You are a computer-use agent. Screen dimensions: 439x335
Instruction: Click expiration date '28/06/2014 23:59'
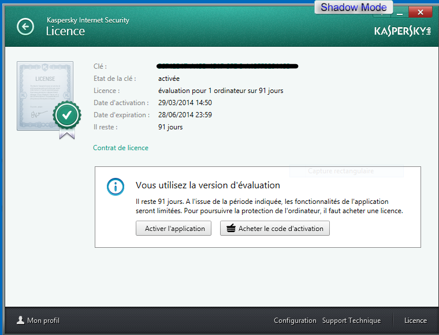(x=185, y=115)
